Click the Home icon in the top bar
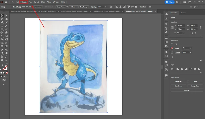 [x=6, y=2]
